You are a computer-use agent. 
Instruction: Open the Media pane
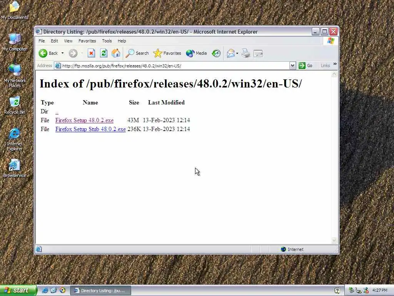(x=196, y=53)
